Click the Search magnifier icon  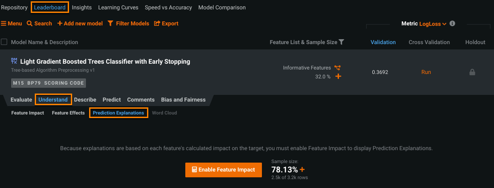tap(29, 24)
